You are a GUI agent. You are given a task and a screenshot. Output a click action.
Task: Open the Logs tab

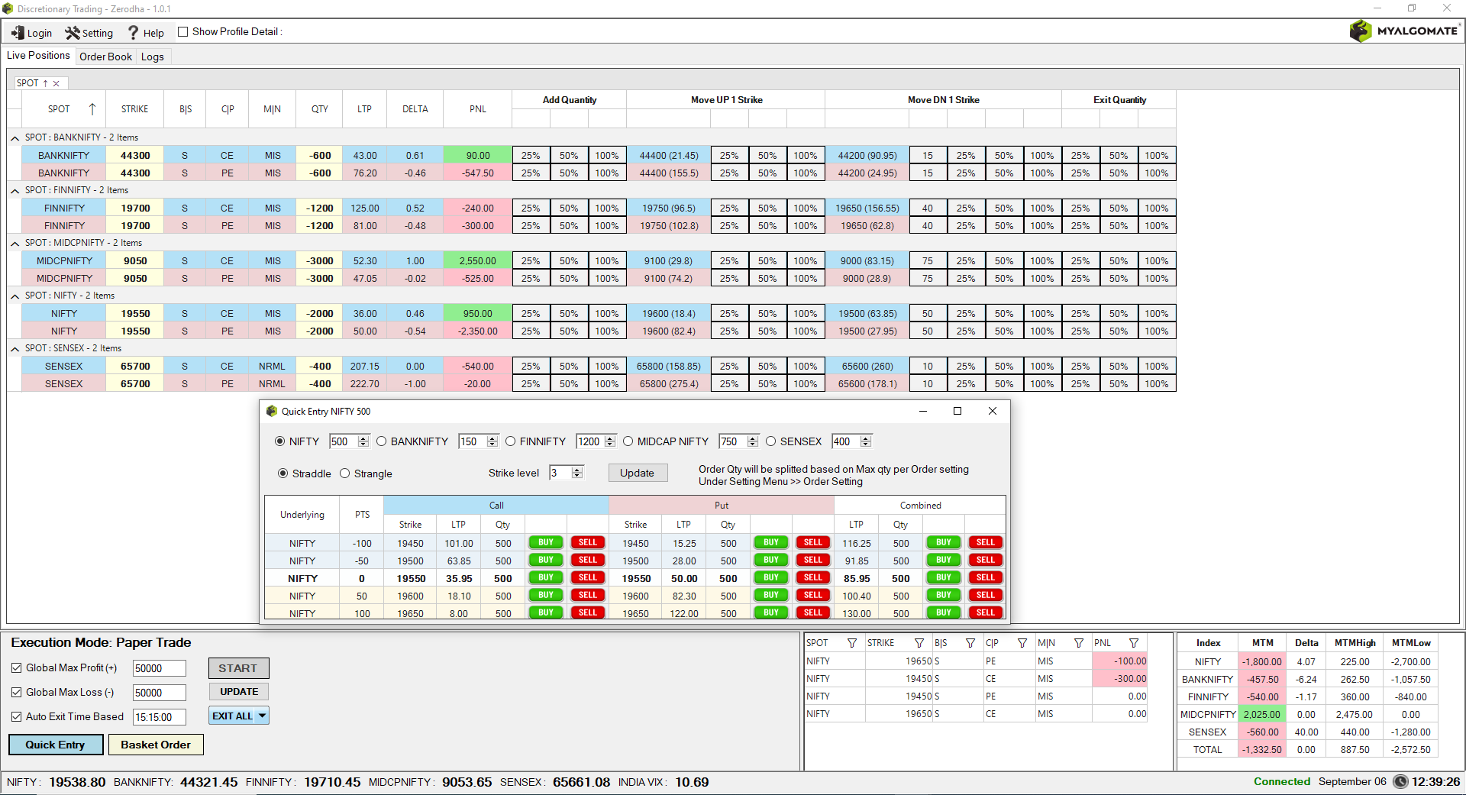tap(153, 57)
